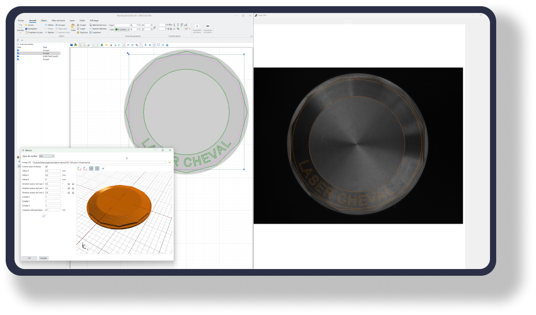This screenshot has height=315, width=536.
Task: Toggle the second highlighted 3D view button
Action: [x=97, y=168]
